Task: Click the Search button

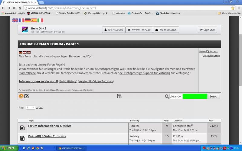Action: [214, 96]
